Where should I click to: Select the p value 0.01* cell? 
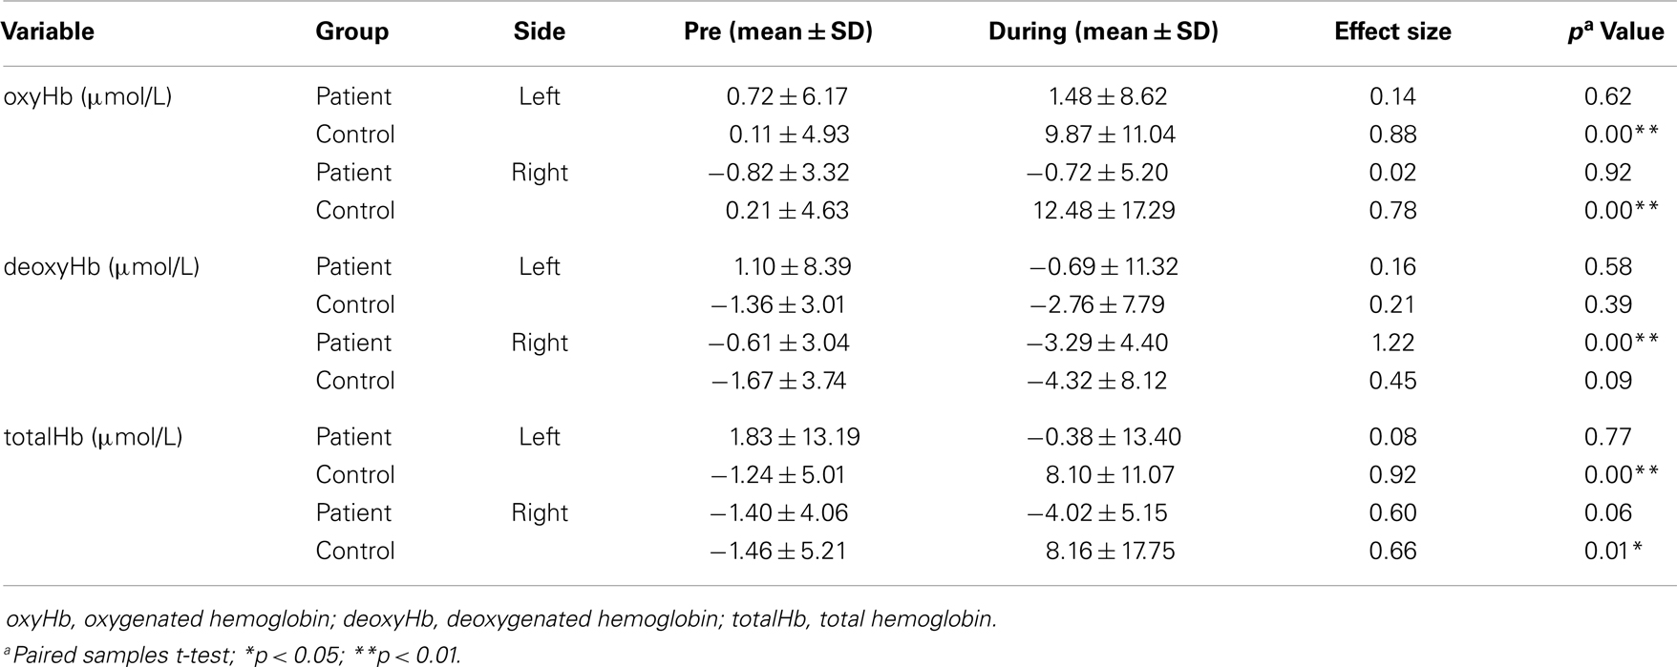tap(1614, 551)
